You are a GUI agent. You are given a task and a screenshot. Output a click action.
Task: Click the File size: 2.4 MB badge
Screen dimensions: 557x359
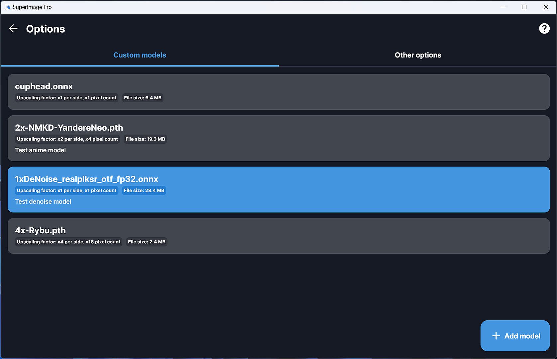pyautogui.click(x=147, y=242)
